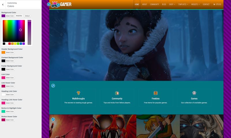This screenshot has height=138, width=231.
Task: Click the green Button & Highlight Color swatch
Action: coord(3,111)
